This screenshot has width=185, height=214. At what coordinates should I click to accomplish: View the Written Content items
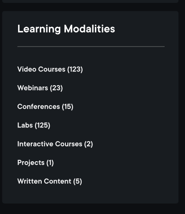(50, 181)
